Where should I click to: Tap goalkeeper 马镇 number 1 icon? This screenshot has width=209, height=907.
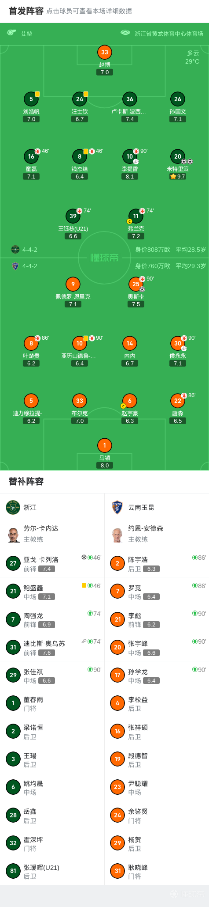[104, 445]
